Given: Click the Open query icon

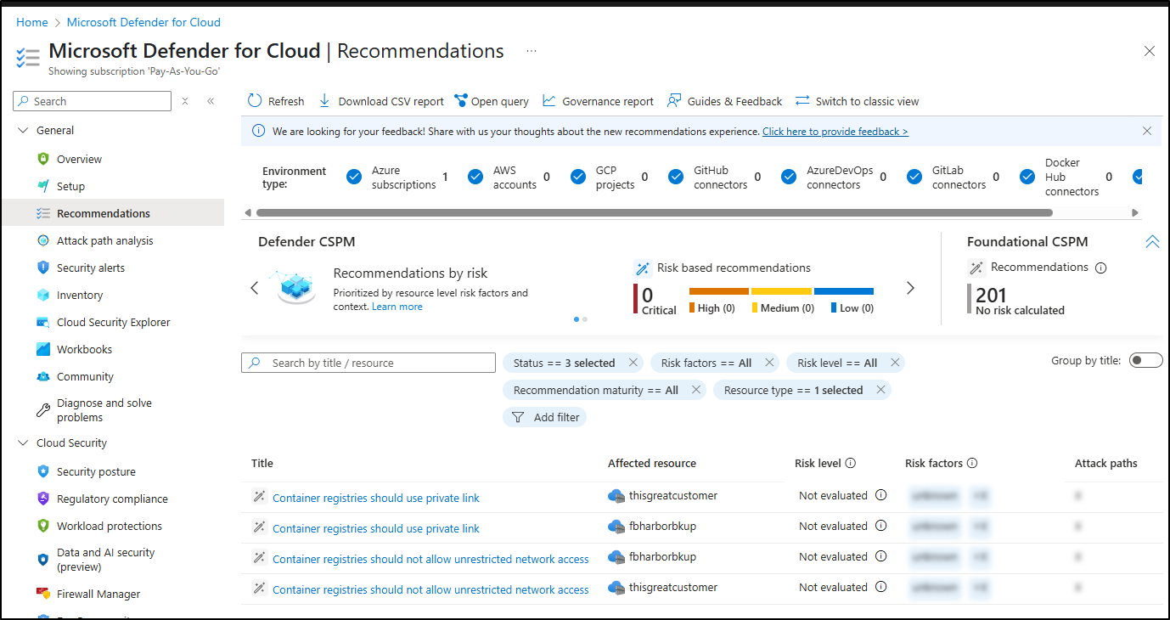Looking at the screenshot, I should (x=461, y=101).
